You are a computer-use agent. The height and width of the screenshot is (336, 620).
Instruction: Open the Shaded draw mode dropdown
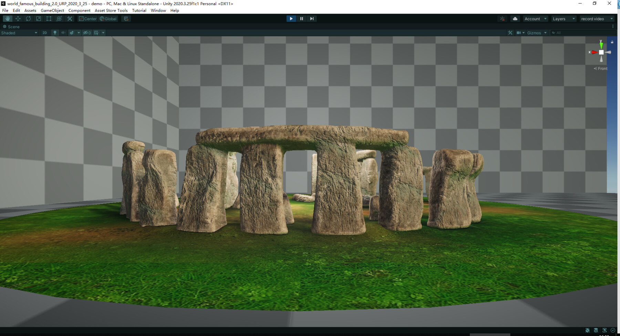(x=19, y=33)
